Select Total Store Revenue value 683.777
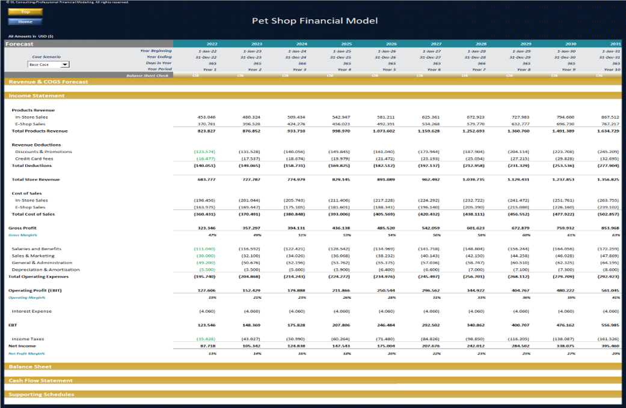Image resolution: width=626 pixels, height=408 pixels. click(x=206, y=179)
